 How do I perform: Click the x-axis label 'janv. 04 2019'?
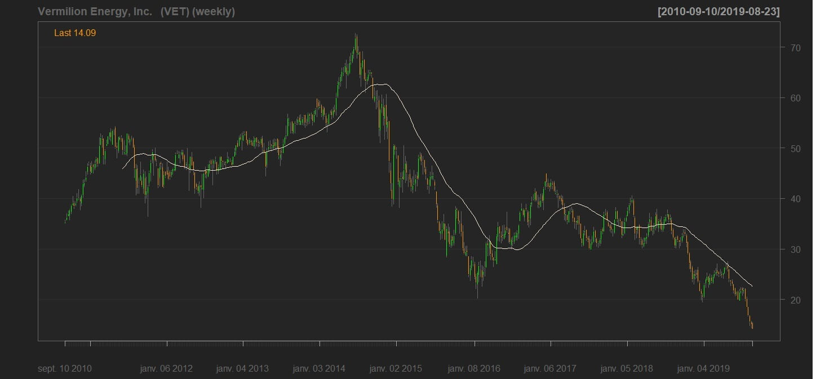point(703,369)
